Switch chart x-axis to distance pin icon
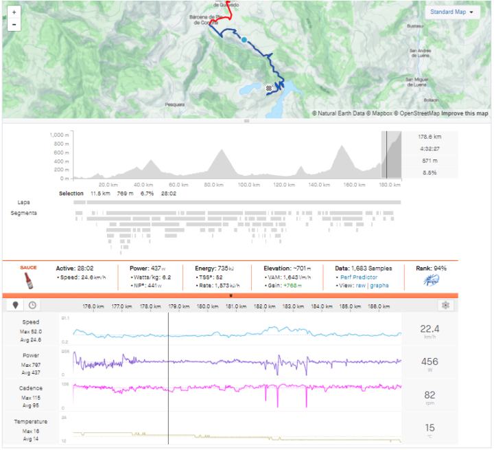Viewport: 494px width, 450px height. [14, 306]
